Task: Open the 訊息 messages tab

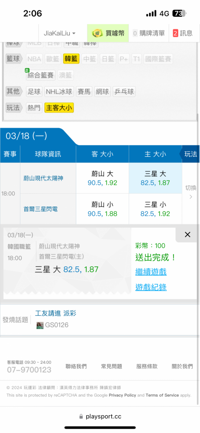Action: [x=183, y=33]
